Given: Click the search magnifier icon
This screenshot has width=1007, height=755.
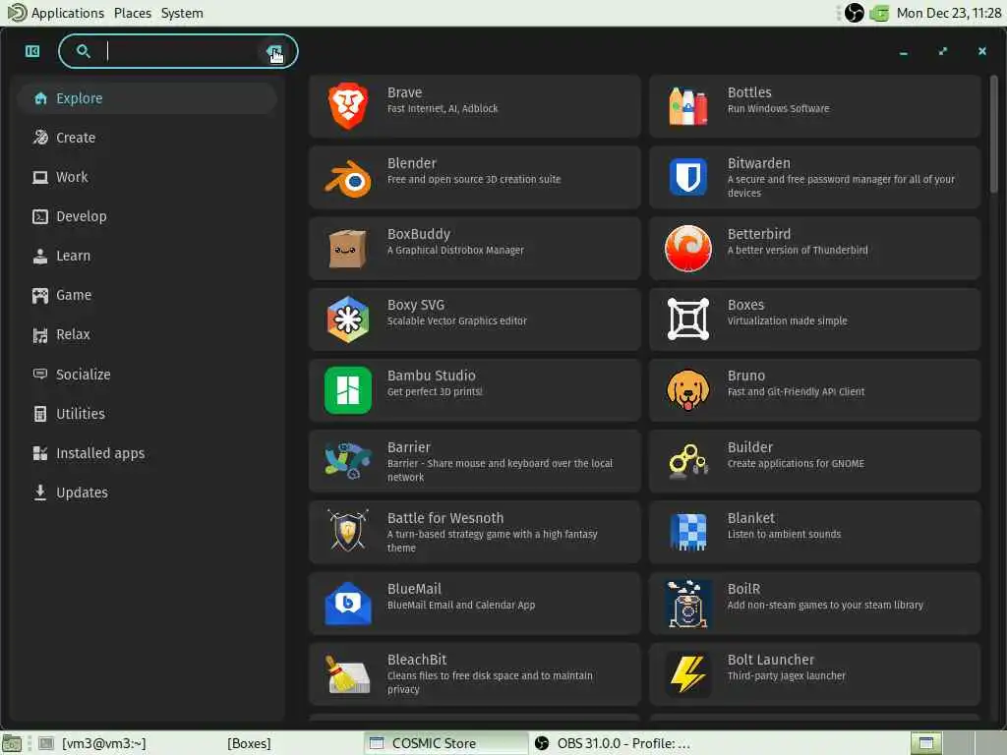Looking at the screenshot, I should pyautogui.click(x=83, y=51).
